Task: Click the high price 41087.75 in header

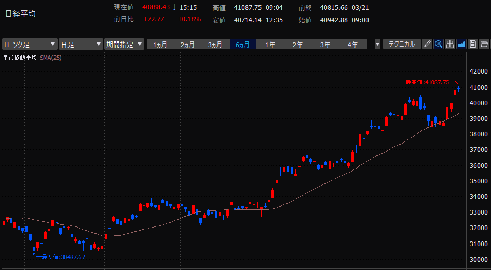Action: pos(248,8)
